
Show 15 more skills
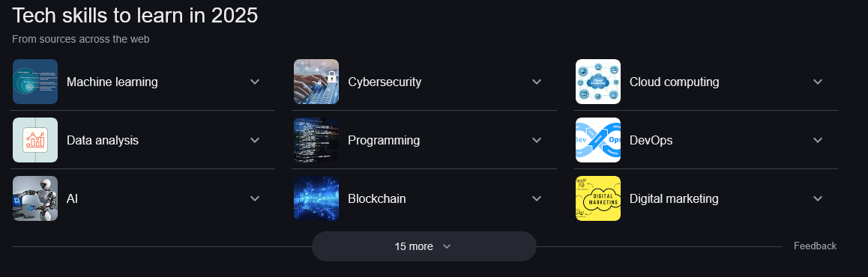tap(424, 246)
